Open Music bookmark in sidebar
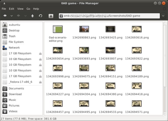 click(x=22, y=100)
